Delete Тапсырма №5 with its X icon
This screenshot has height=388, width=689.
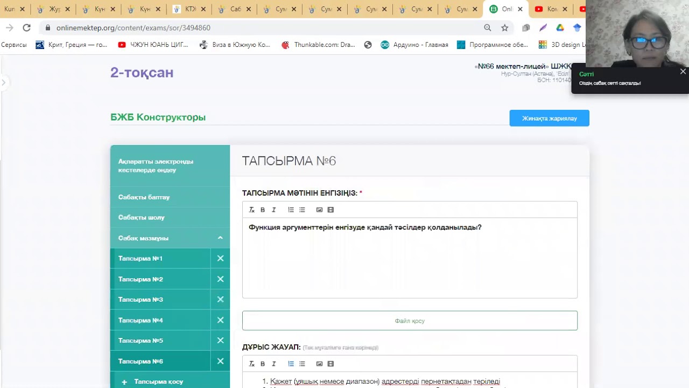(x=220, y=341)
